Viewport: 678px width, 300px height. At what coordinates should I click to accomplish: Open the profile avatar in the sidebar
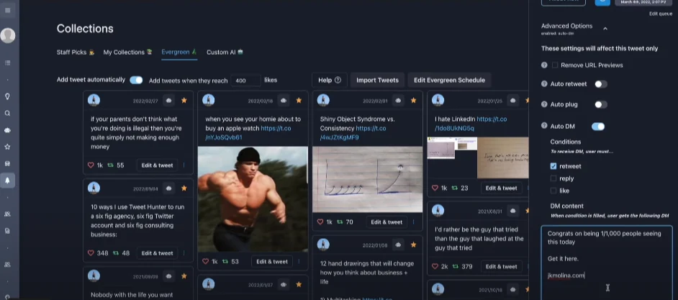click(8, 35)
